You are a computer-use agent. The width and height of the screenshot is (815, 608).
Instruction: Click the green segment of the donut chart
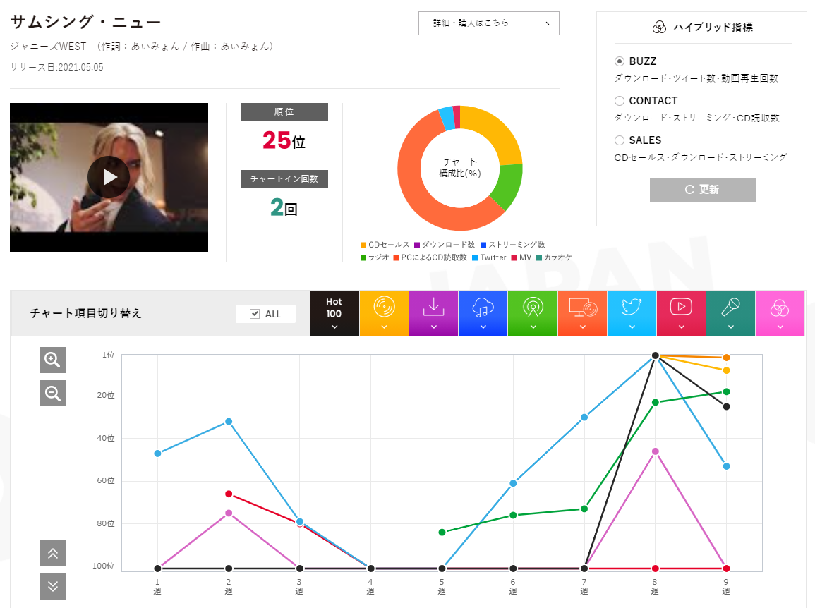[507, 185]
